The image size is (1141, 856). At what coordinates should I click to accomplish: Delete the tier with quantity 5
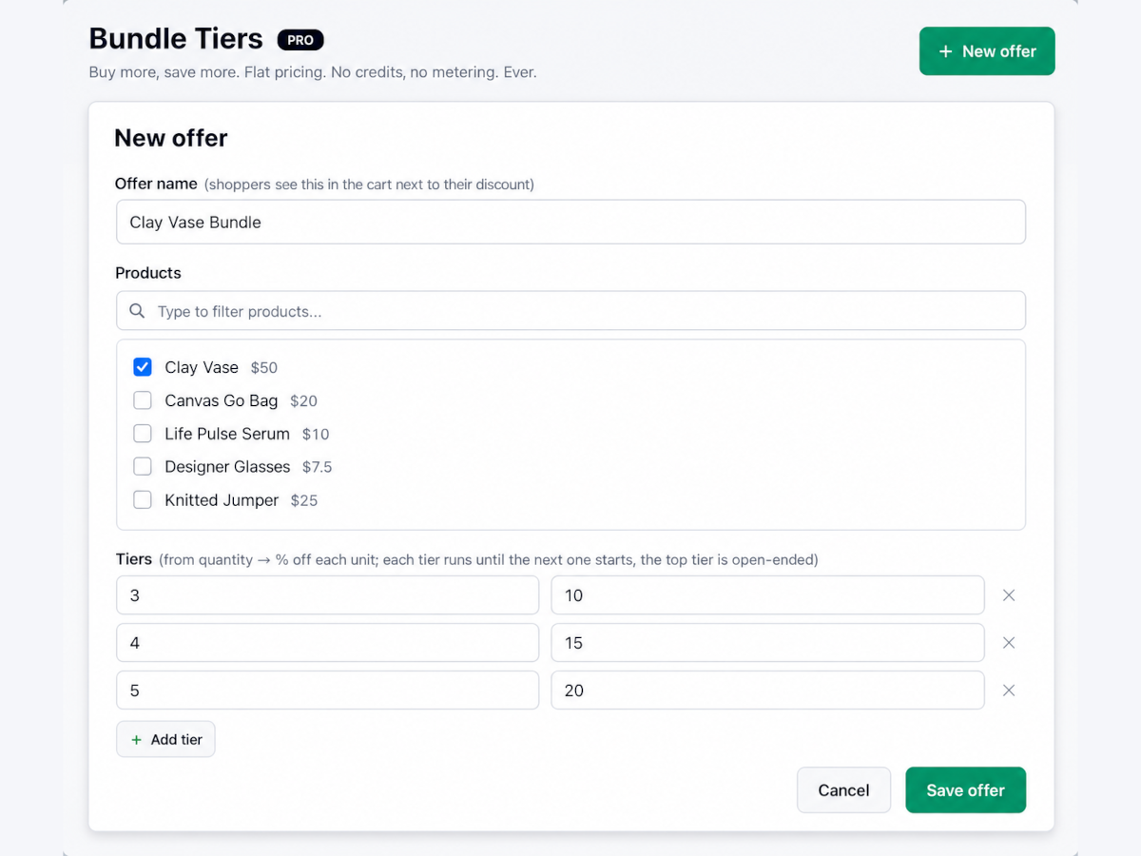[x=1009, y=691]
